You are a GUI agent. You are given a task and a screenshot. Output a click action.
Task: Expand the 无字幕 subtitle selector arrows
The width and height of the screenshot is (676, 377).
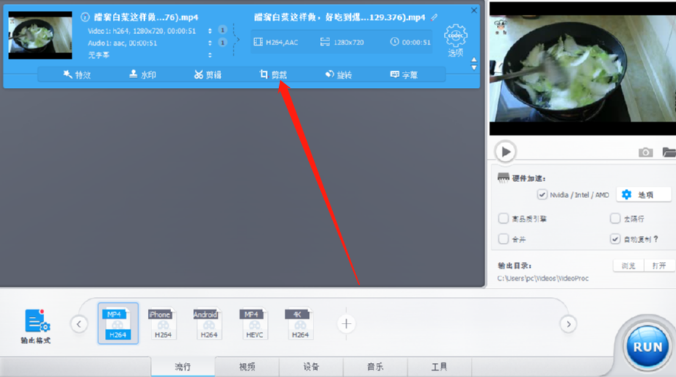[x=210, y=55]
